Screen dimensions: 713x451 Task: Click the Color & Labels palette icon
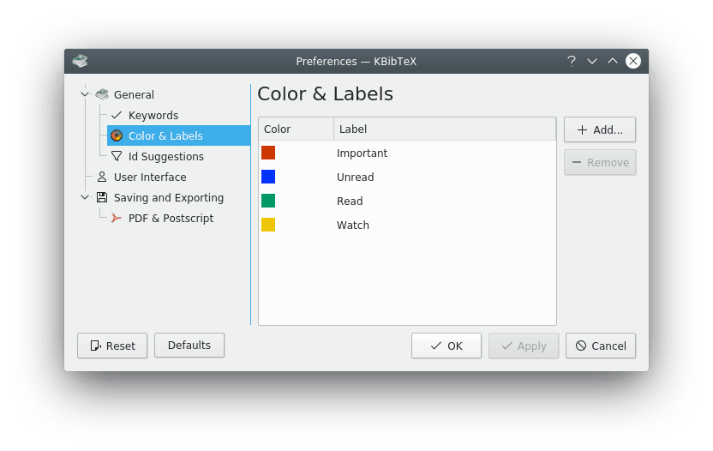(x=117, y=135)
